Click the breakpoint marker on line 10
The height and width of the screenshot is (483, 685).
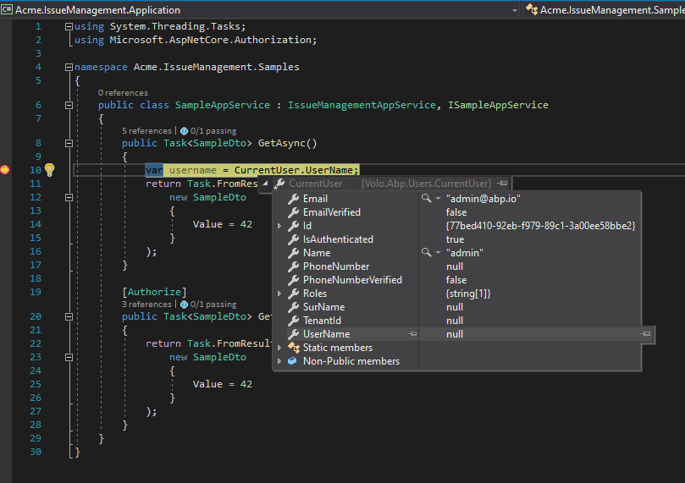pos(5,170)
